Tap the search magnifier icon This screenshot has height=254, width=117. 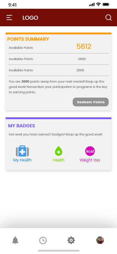coord(109,18)
